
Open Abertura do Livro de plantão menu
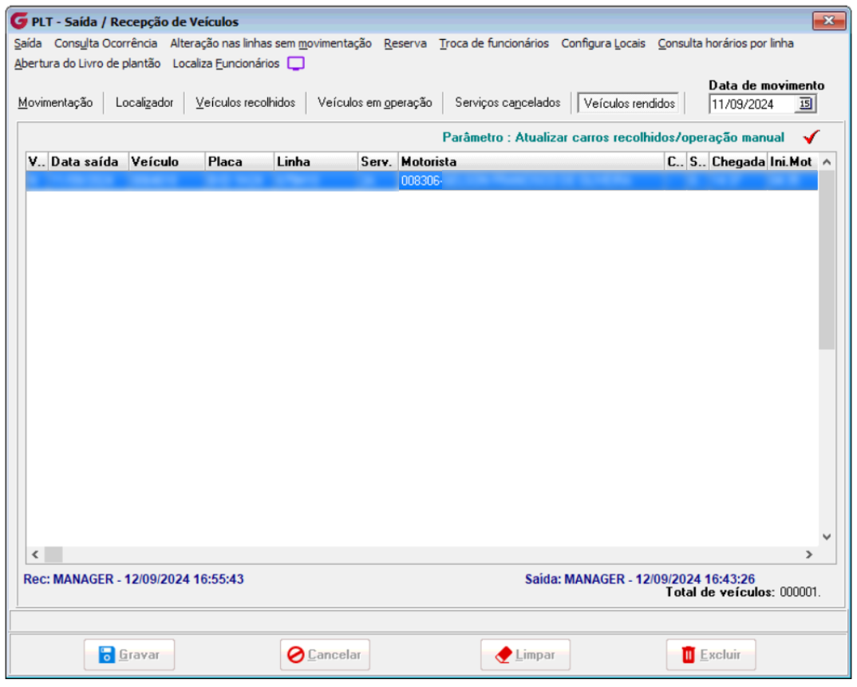tap(88, 63)
